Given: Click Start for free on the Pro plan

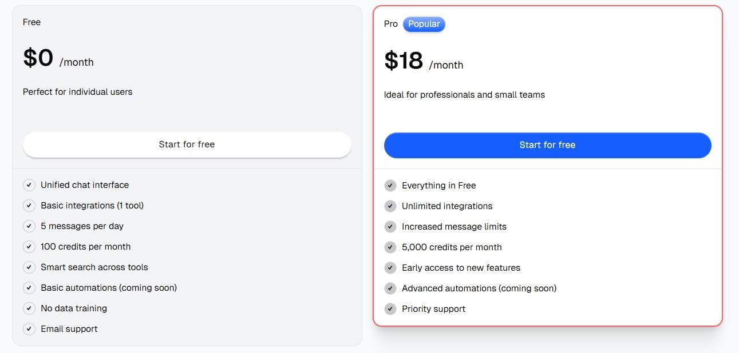Looking at the screenshot, I should coord(547,145).
